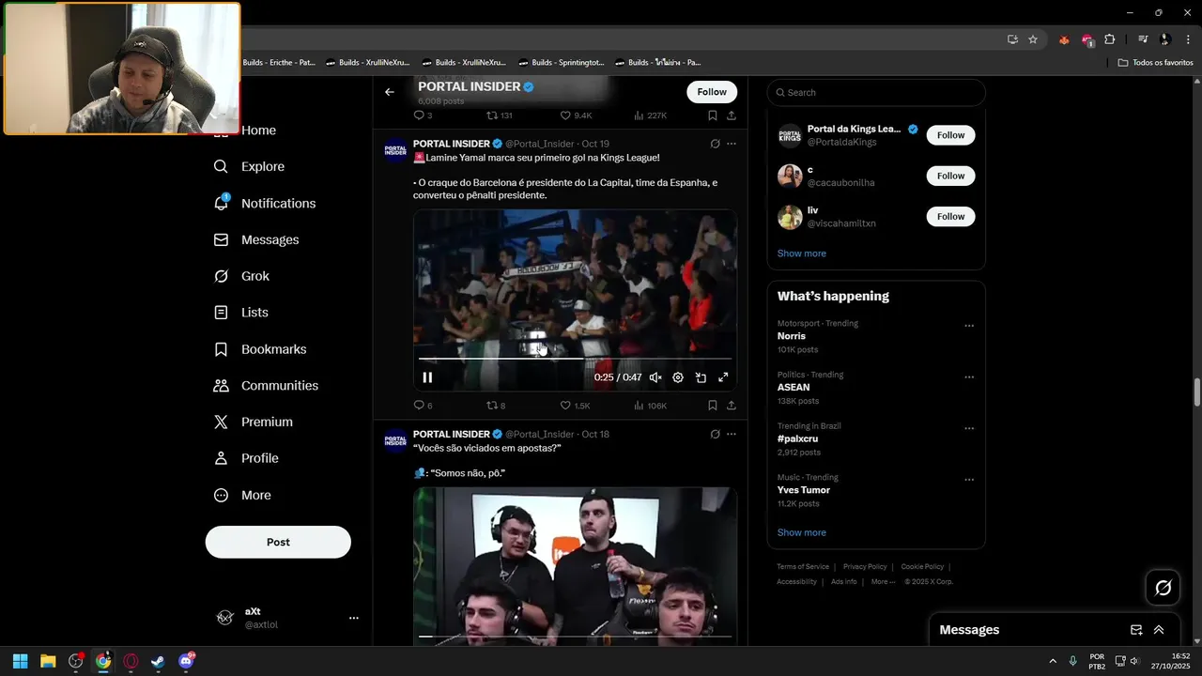Viewport: 1202px width, 676px height.
Task: Seek on the Lamine Yamal video progress bar
Action: click(x=575, y=359)
